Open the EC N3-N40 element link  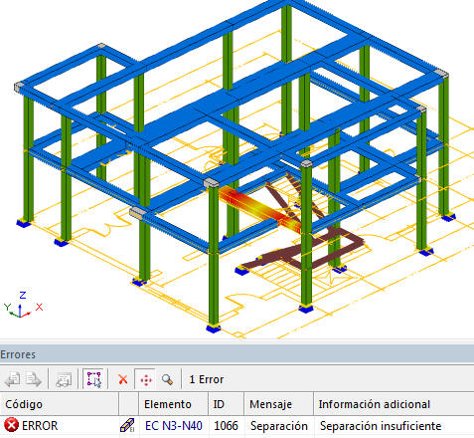[x=174, y=426]
